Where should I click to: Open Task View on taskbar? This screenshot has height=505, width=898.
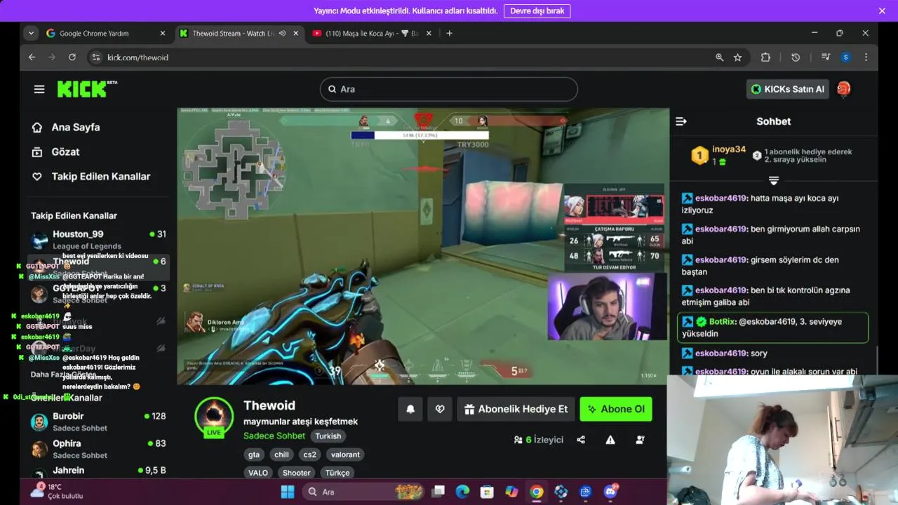pyautogui.click(x=438, y=492)
